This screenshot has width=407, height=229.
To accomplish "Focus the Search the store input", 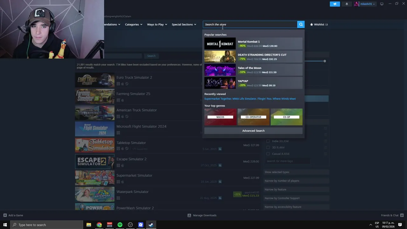I will 250,24.
